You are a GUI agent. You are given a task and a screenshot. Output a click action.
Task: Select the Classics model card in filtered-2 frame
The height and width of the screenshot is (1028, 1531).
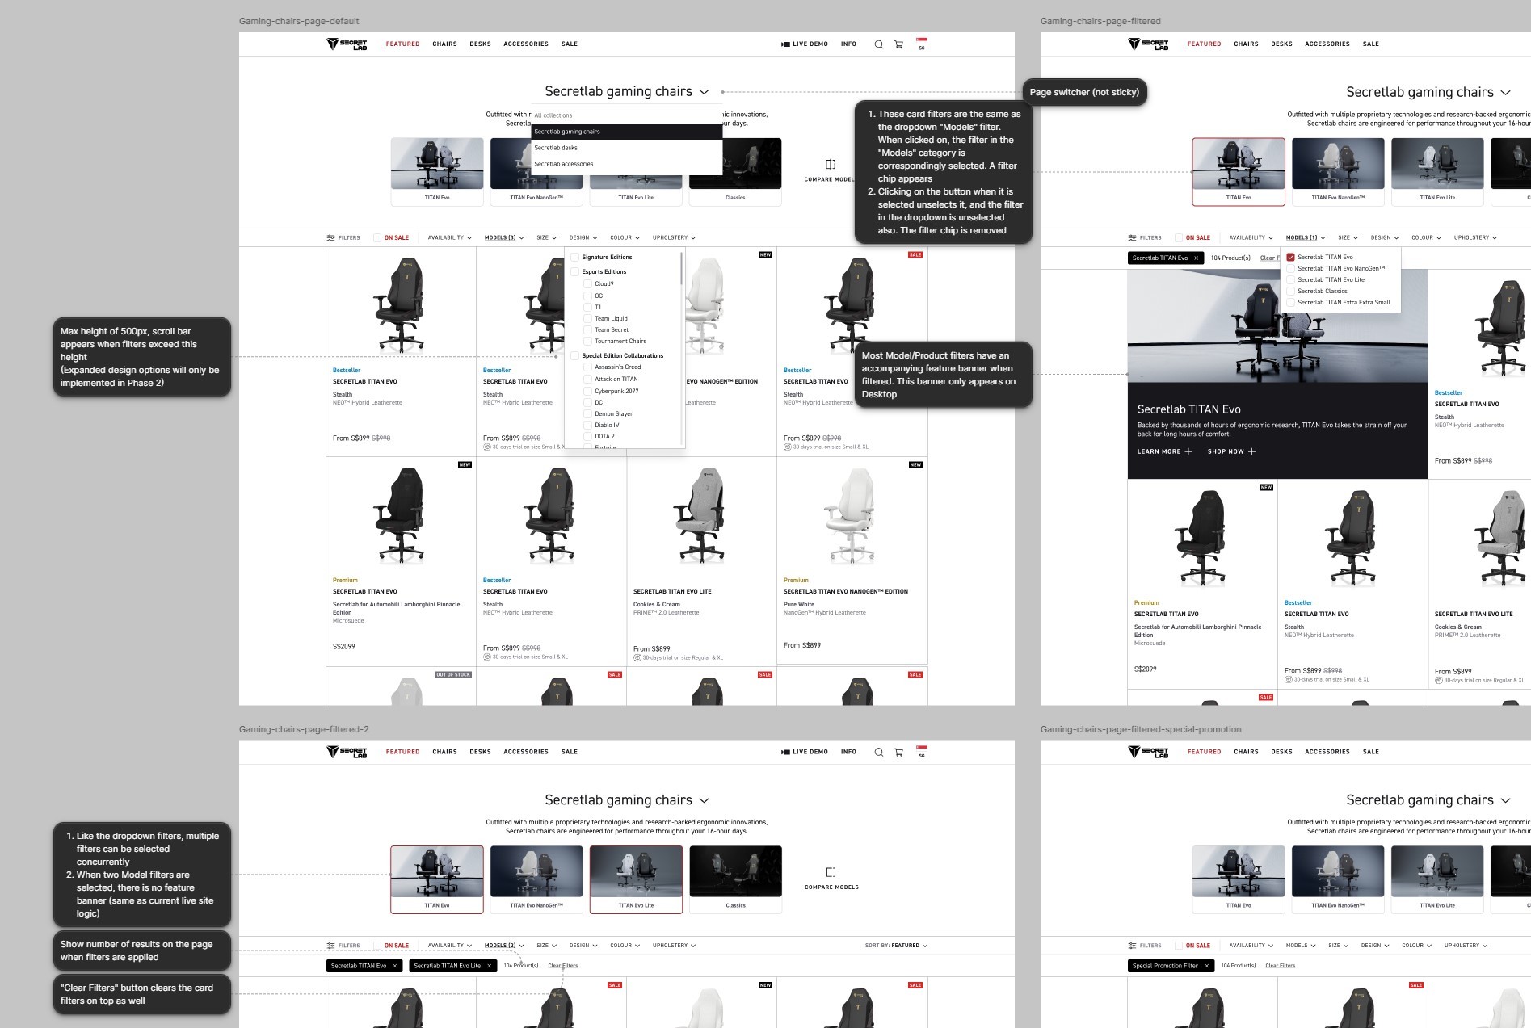click(x=735, y=879)
